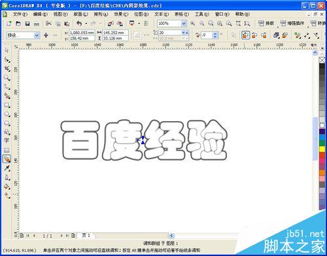Open the 排列 (Arrange) menu
327x256 pixels.
point(101,14)
